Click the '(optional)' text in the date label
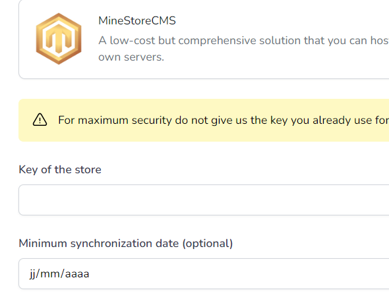The image size is (389, 307). point(208,244)
